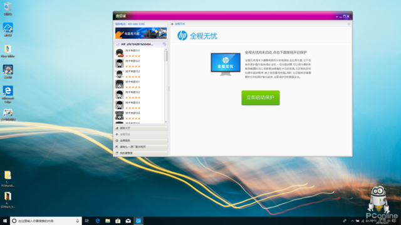Open the PCMark8 folder on desktop
The image size is (401, 225).
(8, 179)
